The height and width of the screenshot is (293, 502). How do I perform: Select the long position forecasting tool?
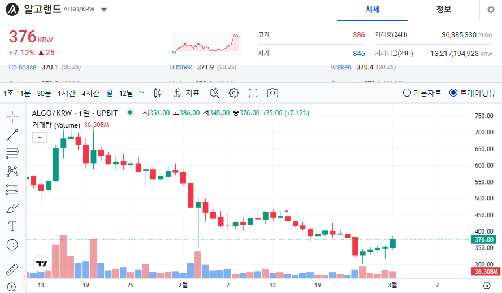click(12, 190)
